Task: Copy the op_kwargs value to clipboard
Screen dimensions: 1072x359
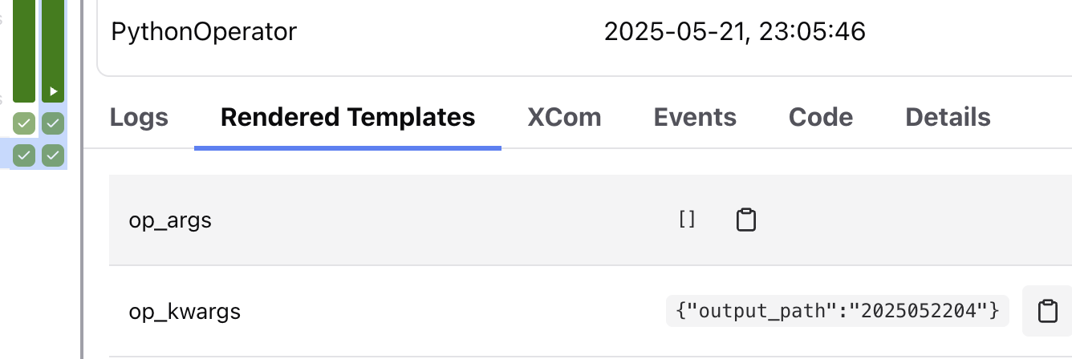Action: click(x=1047, y=311)
